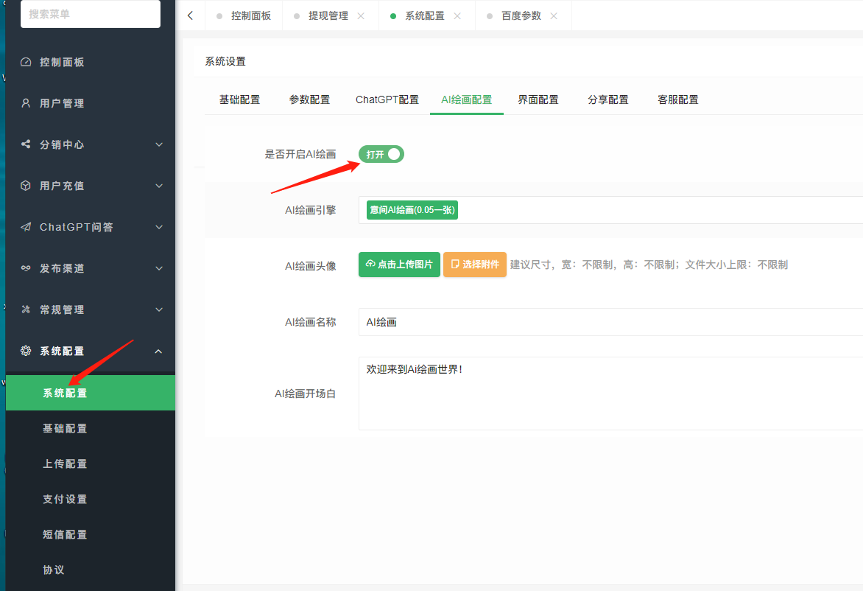Click the 点击上传图片 button
The height and width of the screenshot is (591, 863).
[399, 265]
